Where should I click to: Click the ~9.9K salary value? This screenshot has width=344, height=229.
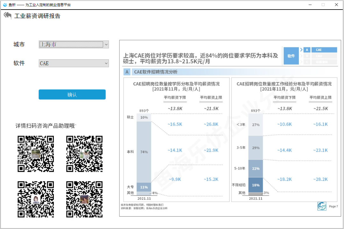click(175, 179)
